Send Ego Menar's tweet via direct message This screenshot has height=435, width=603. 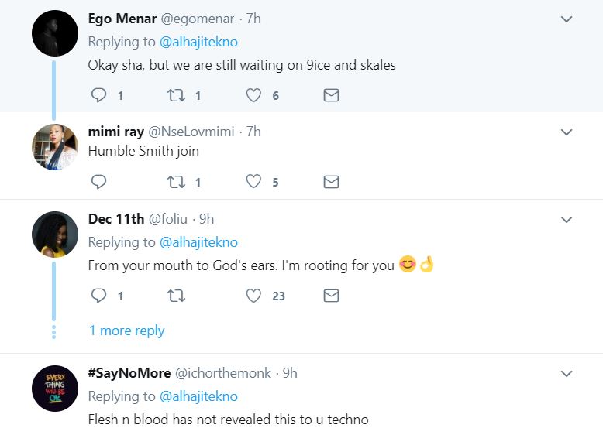331,95
